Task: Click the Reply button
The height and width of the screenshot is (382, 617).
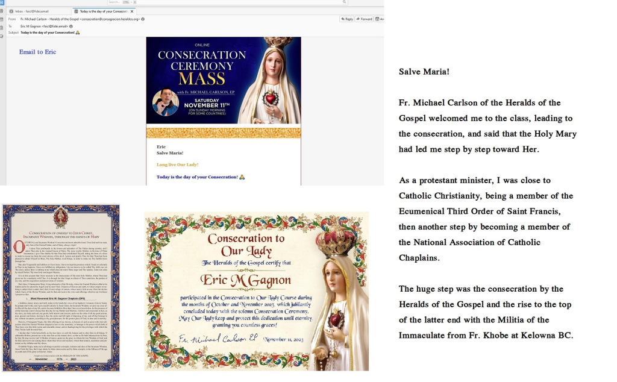Action: tap(346, 19)
